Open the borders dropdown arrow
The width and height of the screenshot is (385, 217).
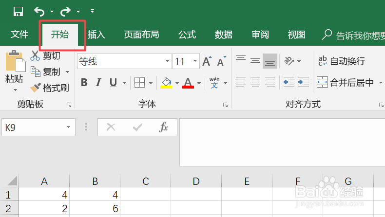pyautogui.click(x=151, y=83)
